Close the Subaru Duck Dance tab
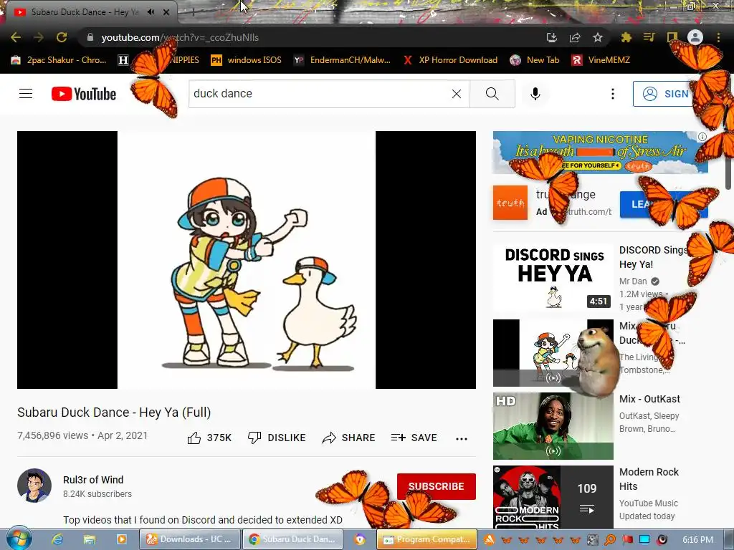This screenshot has width=734, height=550. pyautogui.click(x=166, y=12)
